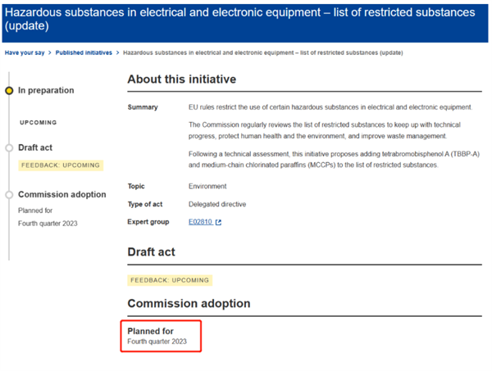The height and width of the screenshot is (371, 492).
Task: Open expert group E02810 link
Action: (201, 222)
